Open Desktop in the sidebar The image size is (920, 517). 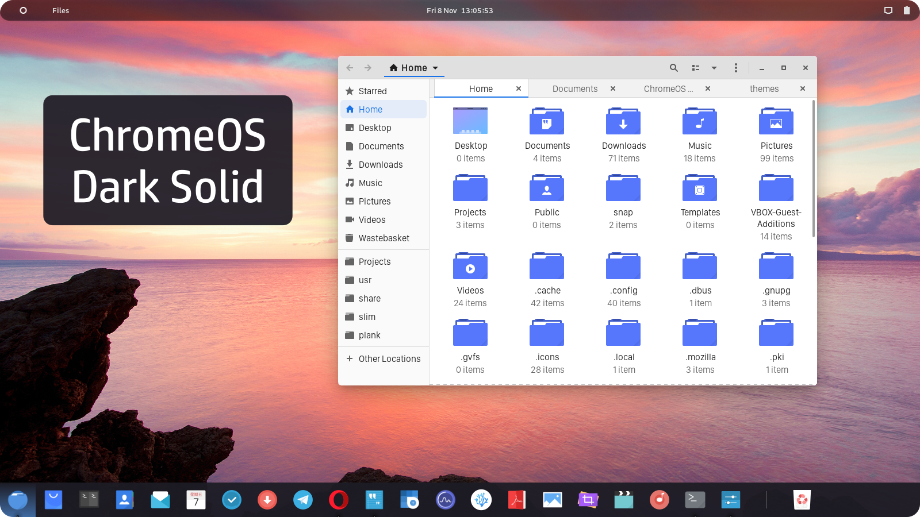[x=384, y=128]
